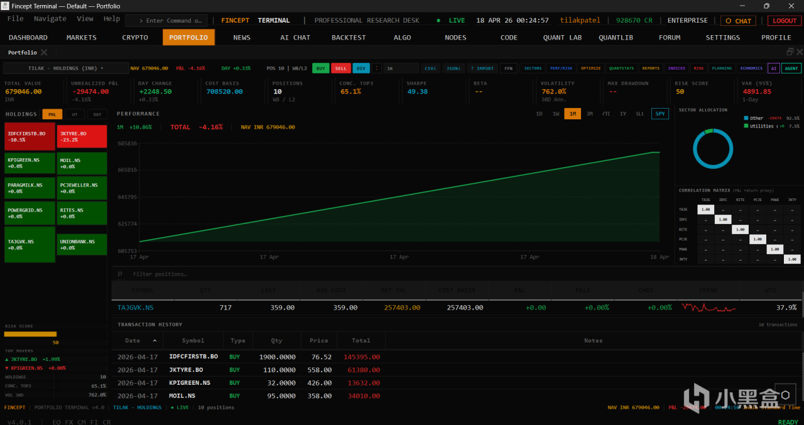Click the green BUY button
Viewport: 804px width, 425px height.
click(320, 68)
